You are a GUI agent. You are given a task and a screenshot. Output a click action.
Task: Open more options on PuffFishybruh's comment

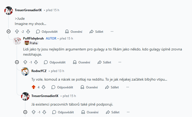(x=120, y=62)
